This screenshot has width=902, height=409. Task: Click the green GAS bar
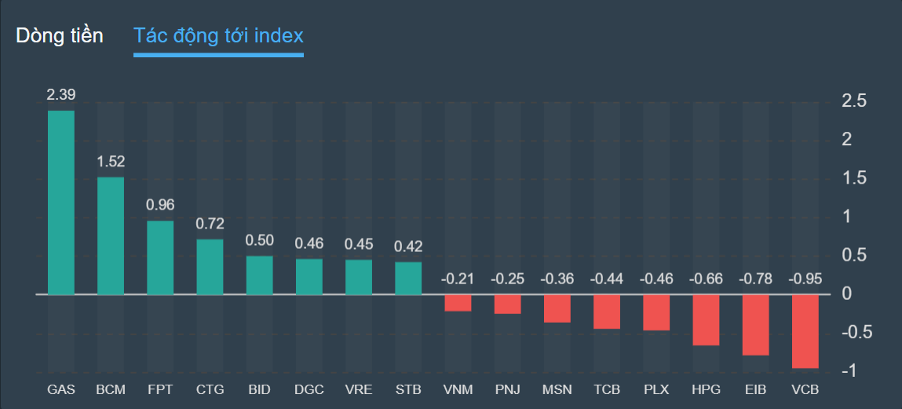pyautogui.click(x=61, y=203)
